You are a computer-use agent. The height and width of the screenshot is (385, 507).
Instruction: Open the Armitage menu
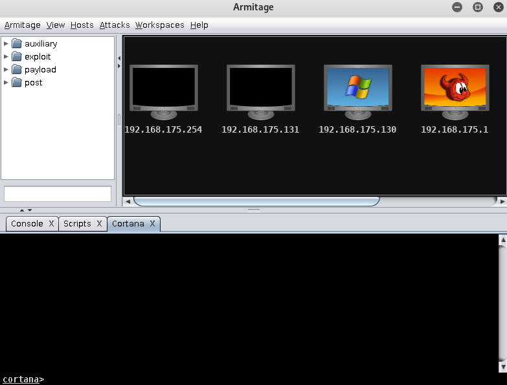point(22,25)
